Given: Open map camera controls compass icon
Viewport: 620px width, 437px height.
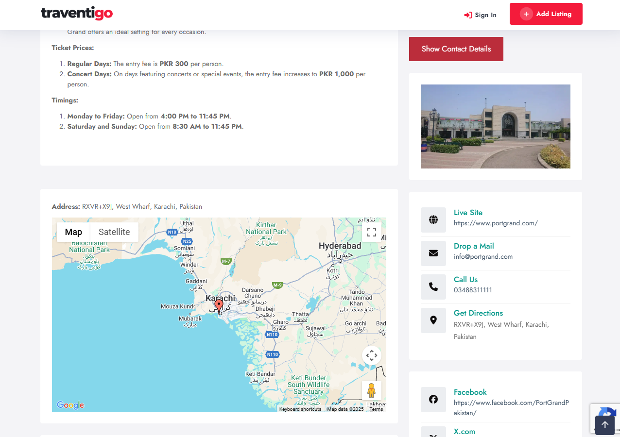Looking at the screenshot, I should coord(372,355).
